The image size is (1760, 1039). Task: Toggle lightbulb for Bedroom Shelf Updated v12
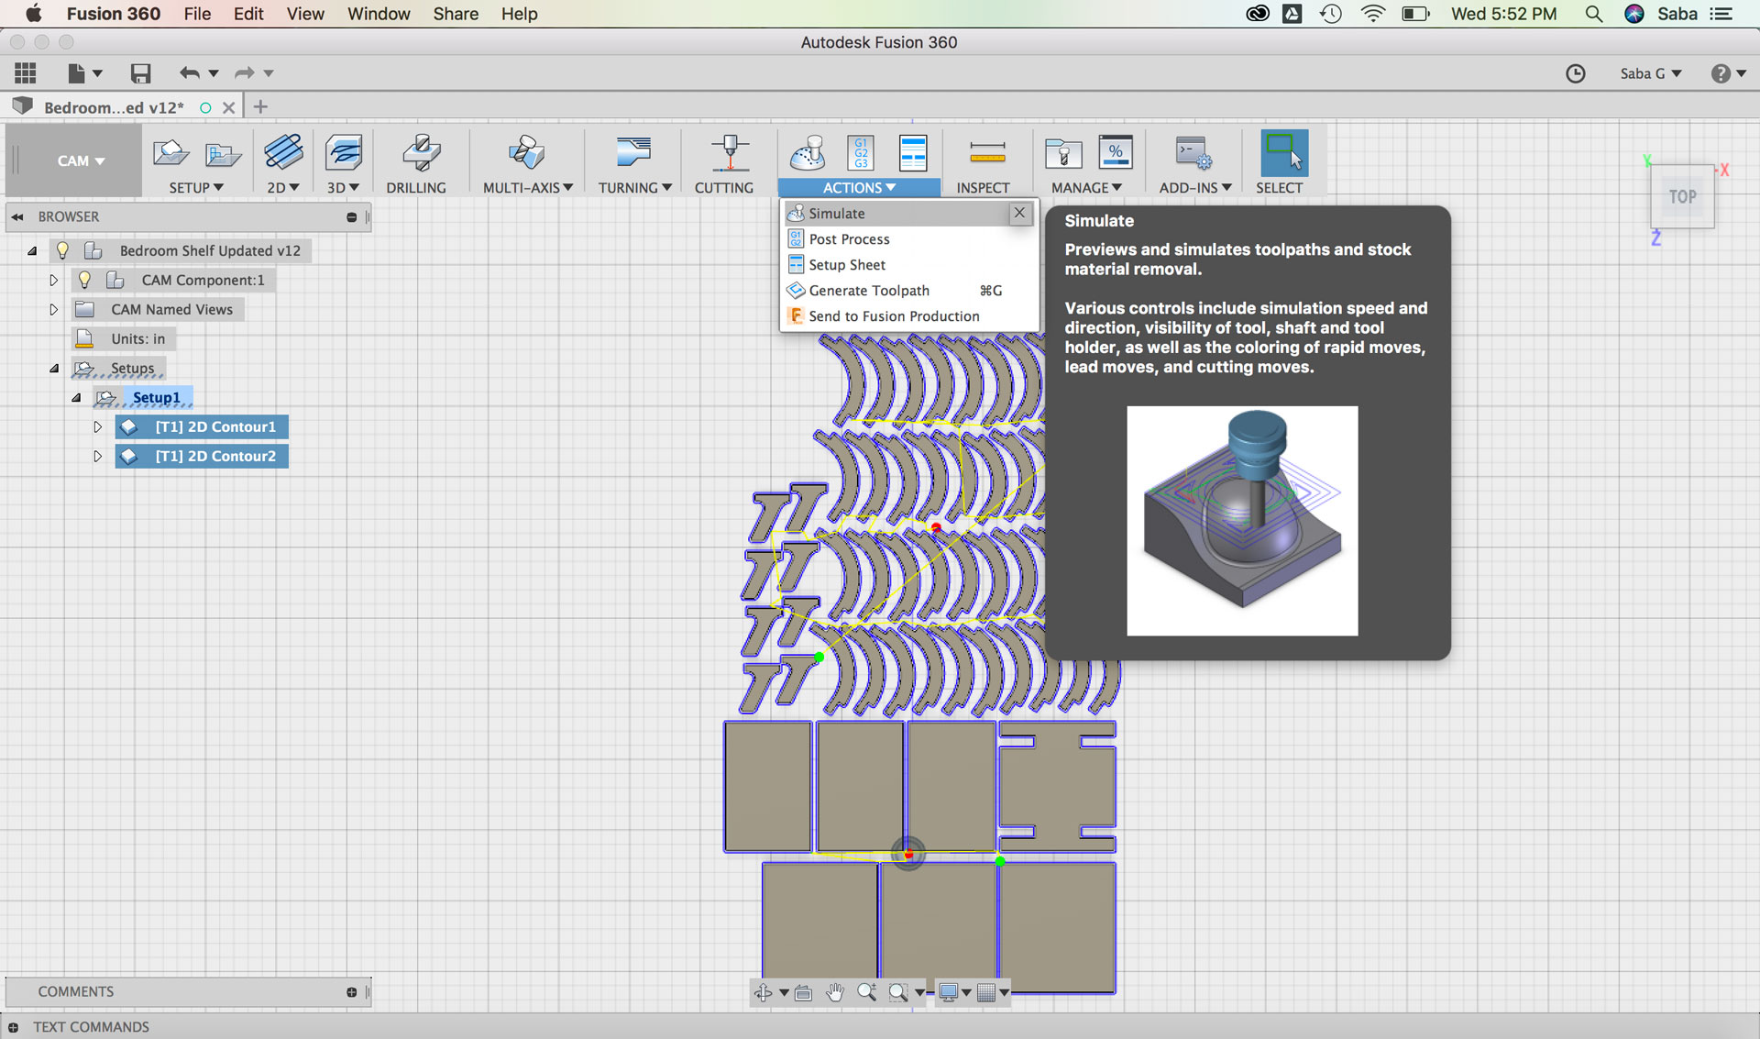62,250
